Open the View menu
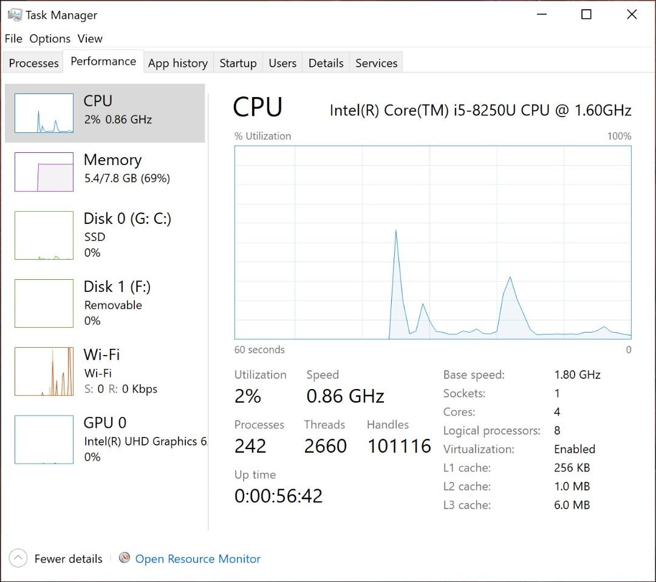 point(90,38)
